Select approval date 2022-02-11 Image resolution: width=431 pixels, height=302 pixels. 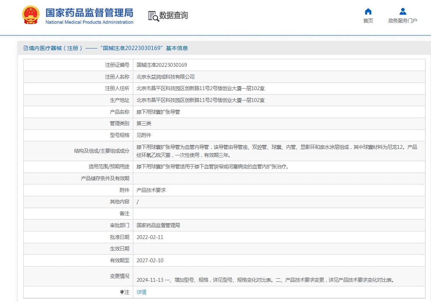click(150, 237)
